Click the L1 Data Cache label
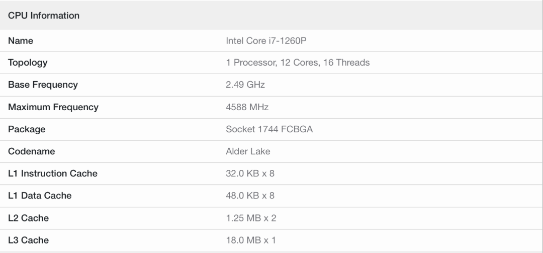 (x=40, y=196)
